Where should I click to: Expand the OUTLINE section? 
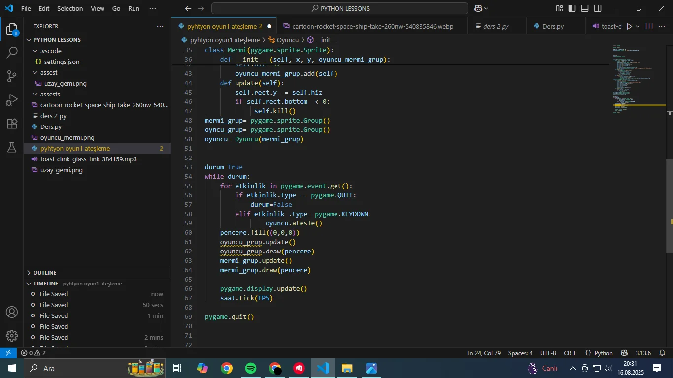30,272
